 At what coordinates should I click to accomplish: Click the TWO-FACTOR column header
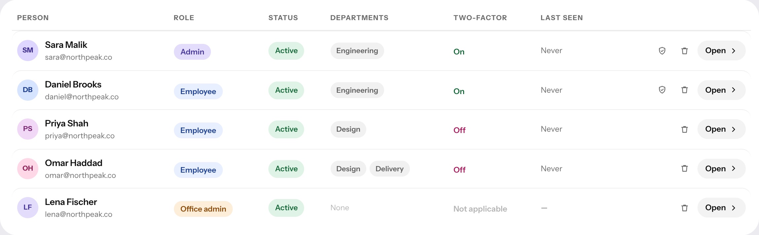(480, 18)
